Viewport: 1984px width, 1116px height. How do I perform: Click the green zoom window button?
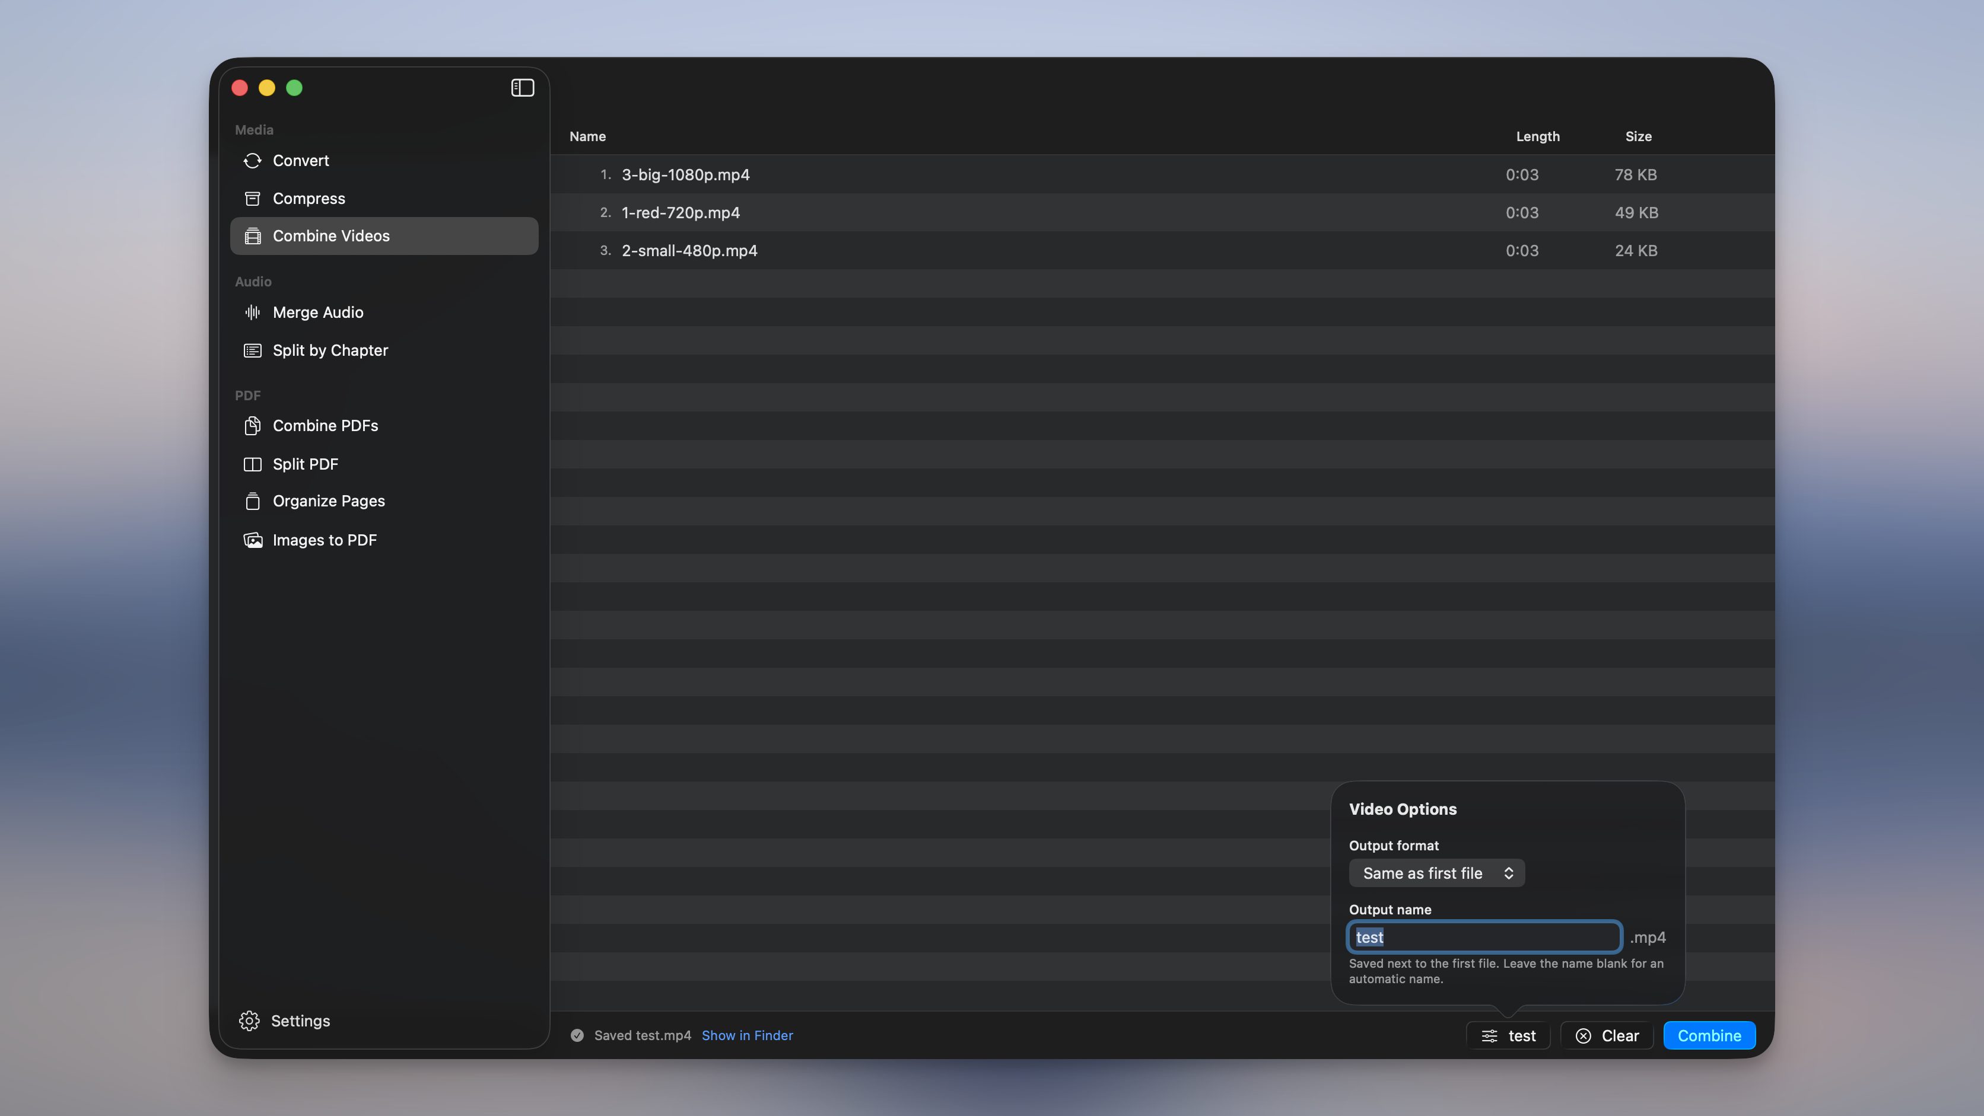pos(294,88)
